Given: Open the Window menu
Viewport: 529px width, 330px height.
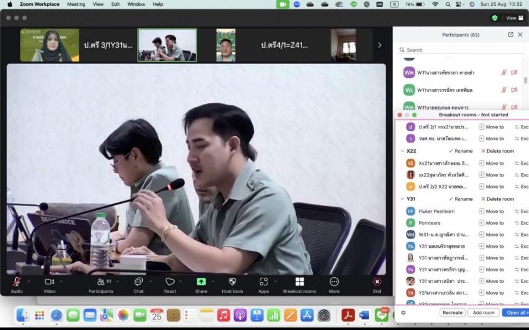Looking at the screenshot, I should point(136,4).
